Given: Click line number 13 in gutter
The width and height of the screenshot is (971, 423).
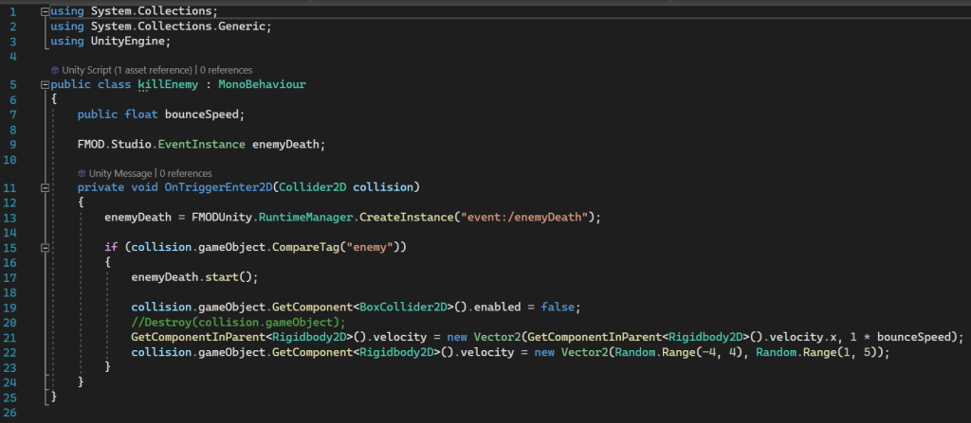Looking at the screenshot, I should 12,217.
